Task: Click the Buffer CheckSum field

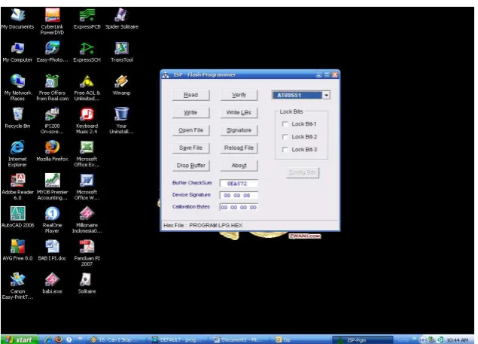Action: tap(239, 184)
